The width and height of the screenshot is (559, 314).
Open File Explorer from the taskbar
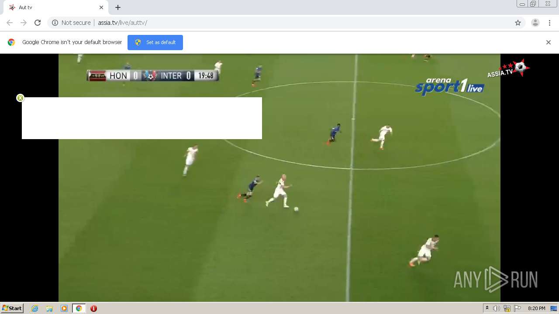tap(49, 308)
